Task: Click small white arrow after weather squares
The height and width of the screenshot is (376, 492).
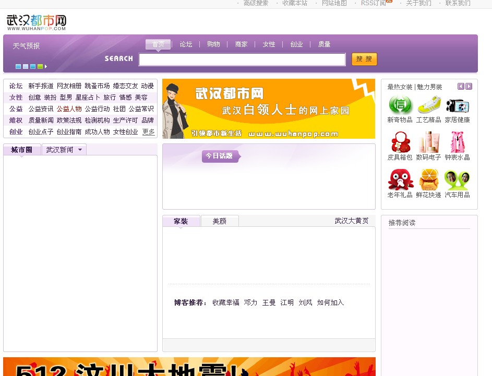Action: coord(46,67)
